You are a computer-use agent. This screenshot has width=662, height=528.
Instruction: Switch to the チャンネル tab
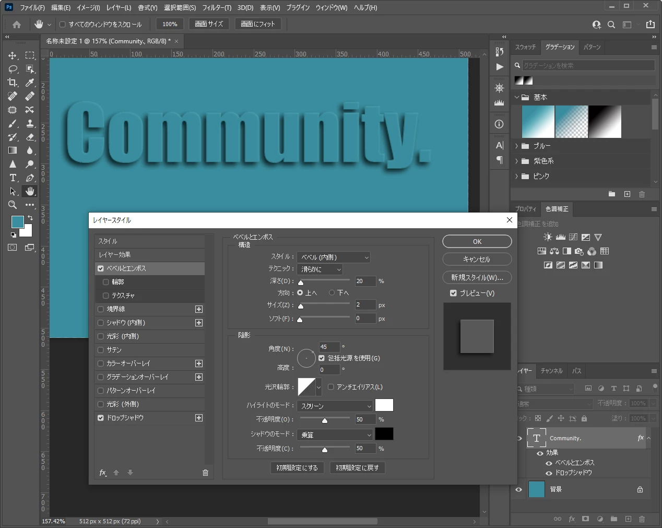click(551, 371)
